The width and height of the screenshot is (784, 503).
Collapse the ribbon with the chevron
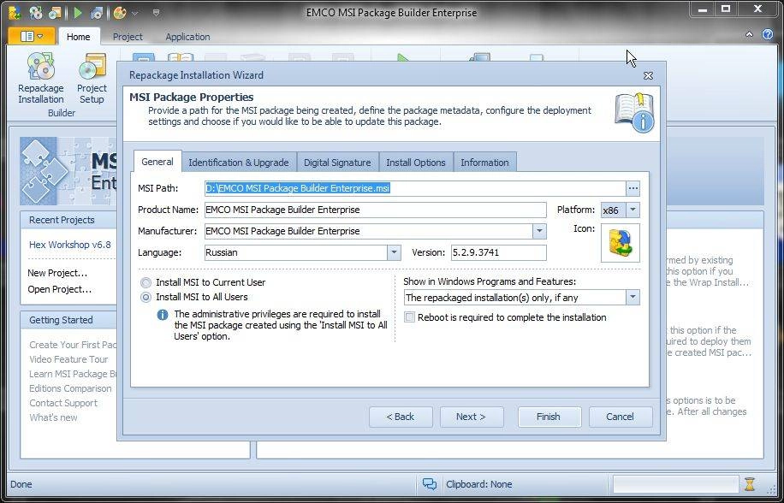click(749, 34)
